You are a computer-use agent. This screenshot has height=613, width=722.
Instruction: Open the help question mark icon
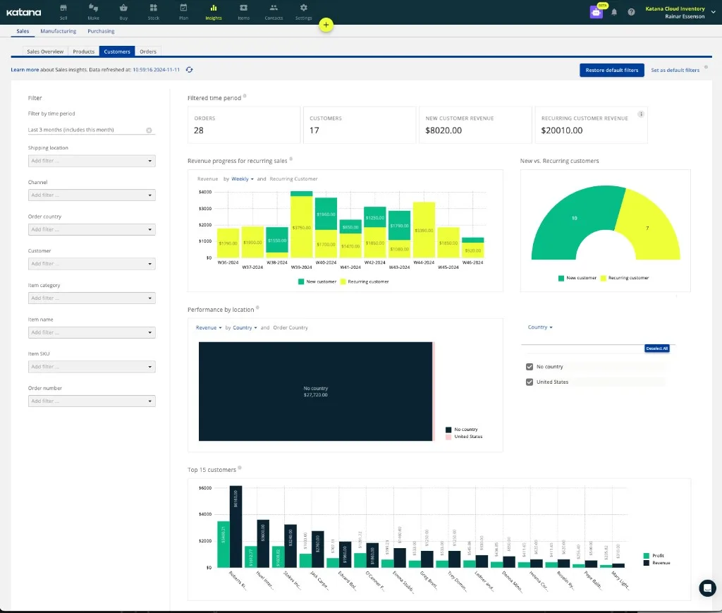pos(631,12)
